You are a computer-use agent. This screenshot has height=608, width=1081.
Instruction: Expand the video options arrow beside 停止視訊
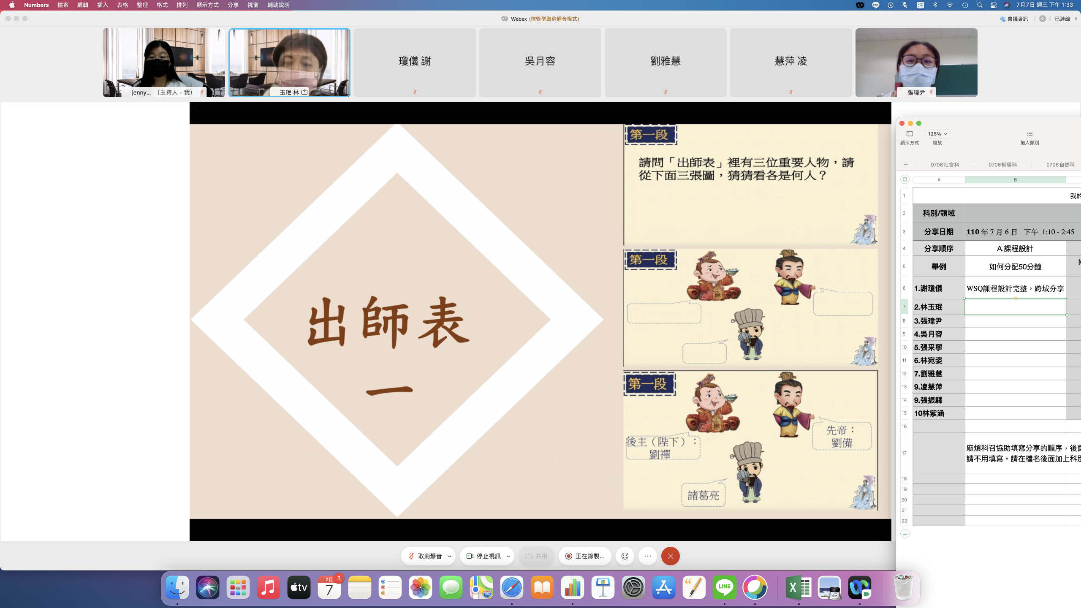[508, 556]
